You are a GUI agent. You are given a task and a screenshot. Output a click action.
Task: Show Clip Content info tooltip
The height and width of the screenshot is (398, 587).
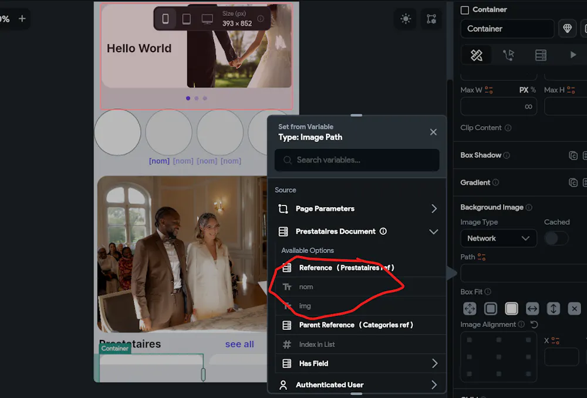508,127
